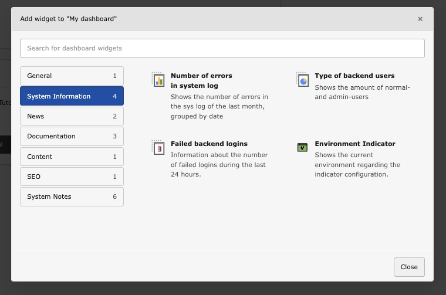Screen dimensions: 446x295
Task: Switch to the Content category
Action: pyautogui.click(x=72, y=157)
